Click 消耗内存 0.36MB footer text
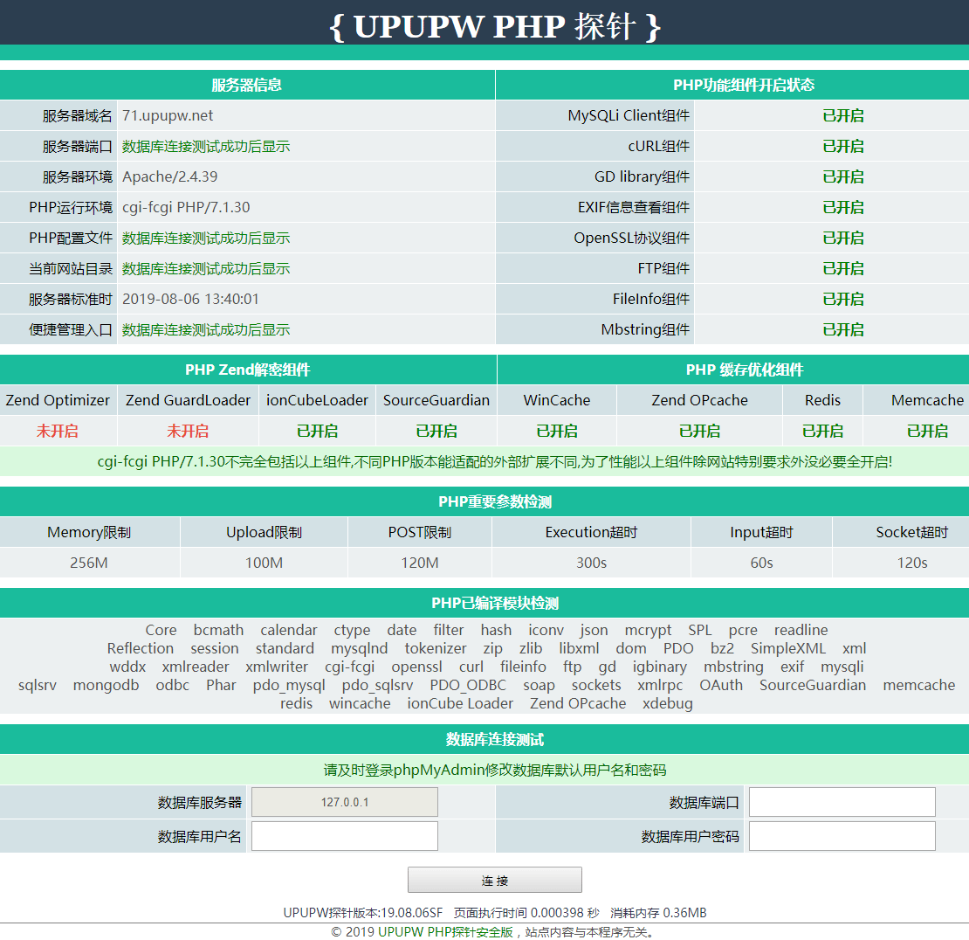This screenshot has width=969, height=940. click(x=658, y=913)
